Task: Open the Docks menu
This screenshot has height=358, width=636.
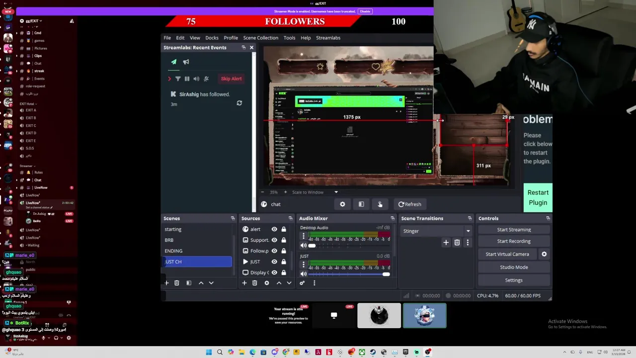Action: pyautogui.click(x=212, y=38)
